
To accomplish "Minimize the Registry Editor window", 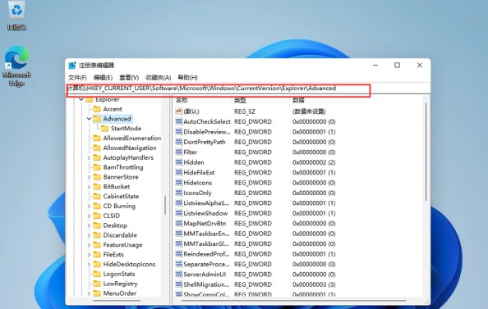I will [x=375, y=66].
